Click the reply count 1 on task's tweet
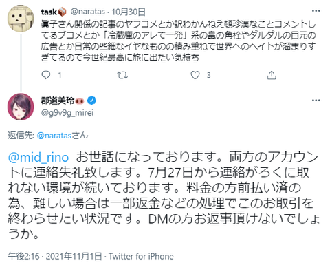Screen dimensions: 330x263 click(x=60, y=75)
